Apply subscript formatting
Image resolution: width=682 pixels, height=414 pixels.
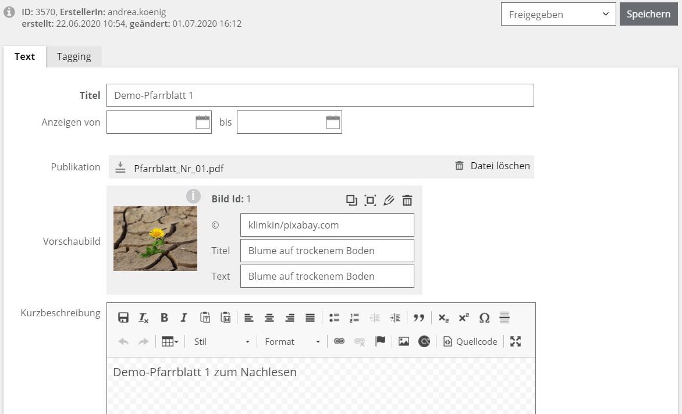443,317
